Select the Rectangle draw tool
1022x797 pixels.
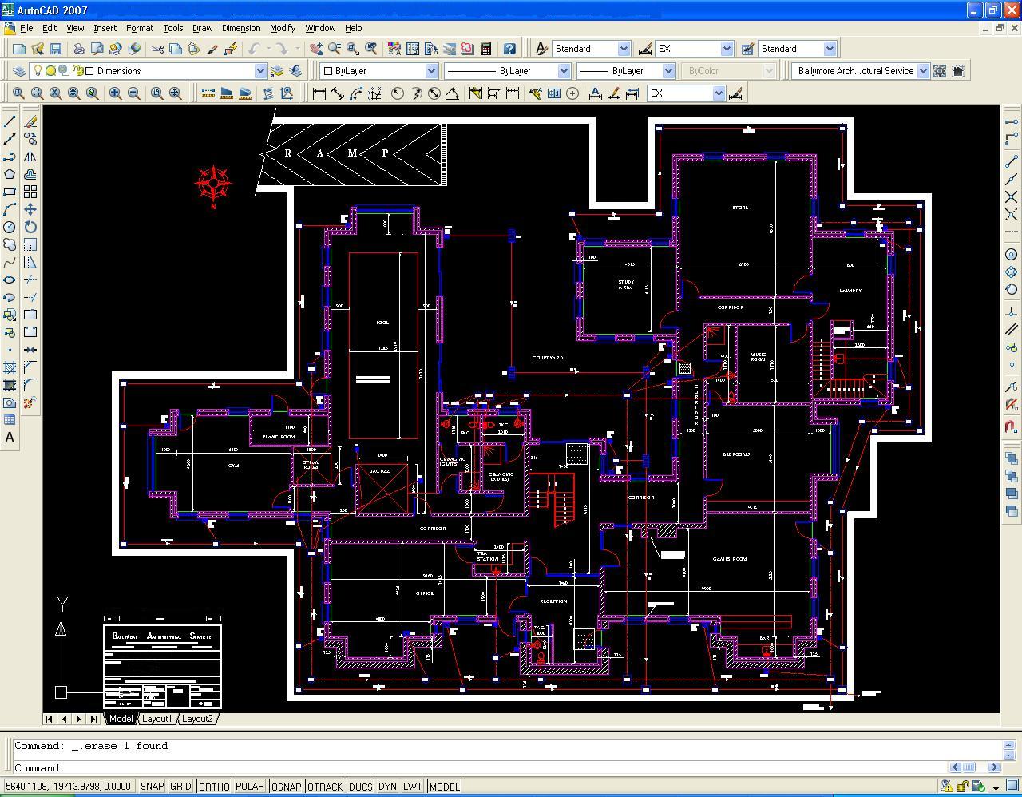coord(10,192)
